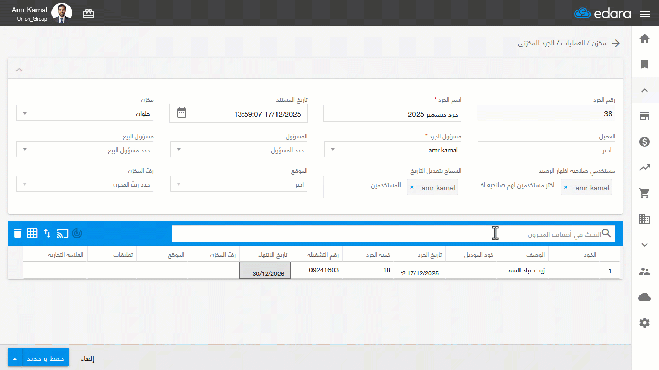Click the تاريخ المستند date field
This screenshot has width=659, height=370.
point(238,114)
